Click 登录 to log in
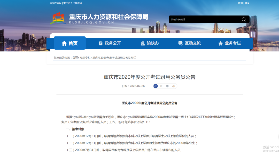Screen dimensions: 279x153 pos(247,3)
